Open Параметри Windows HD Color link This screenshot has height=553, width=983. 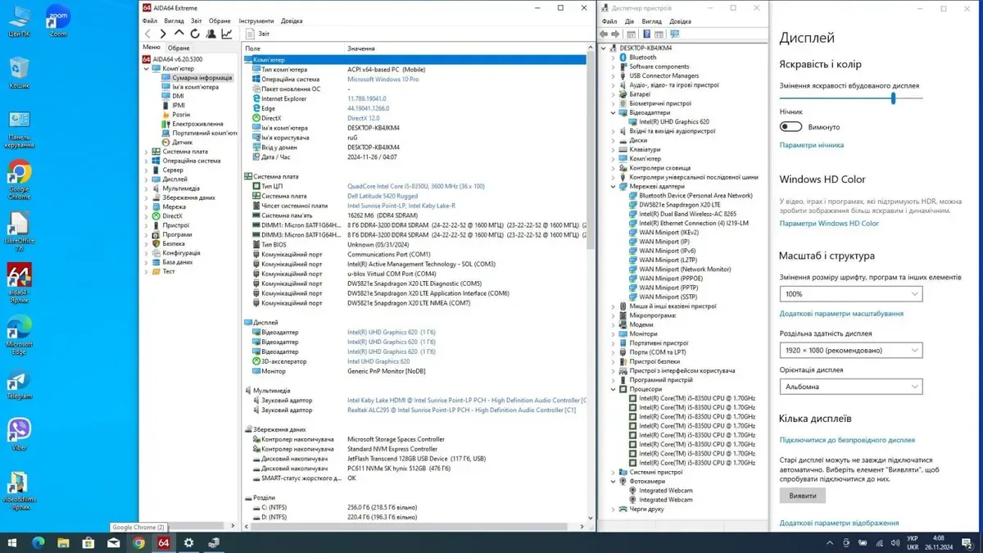(x=828, y=224)
